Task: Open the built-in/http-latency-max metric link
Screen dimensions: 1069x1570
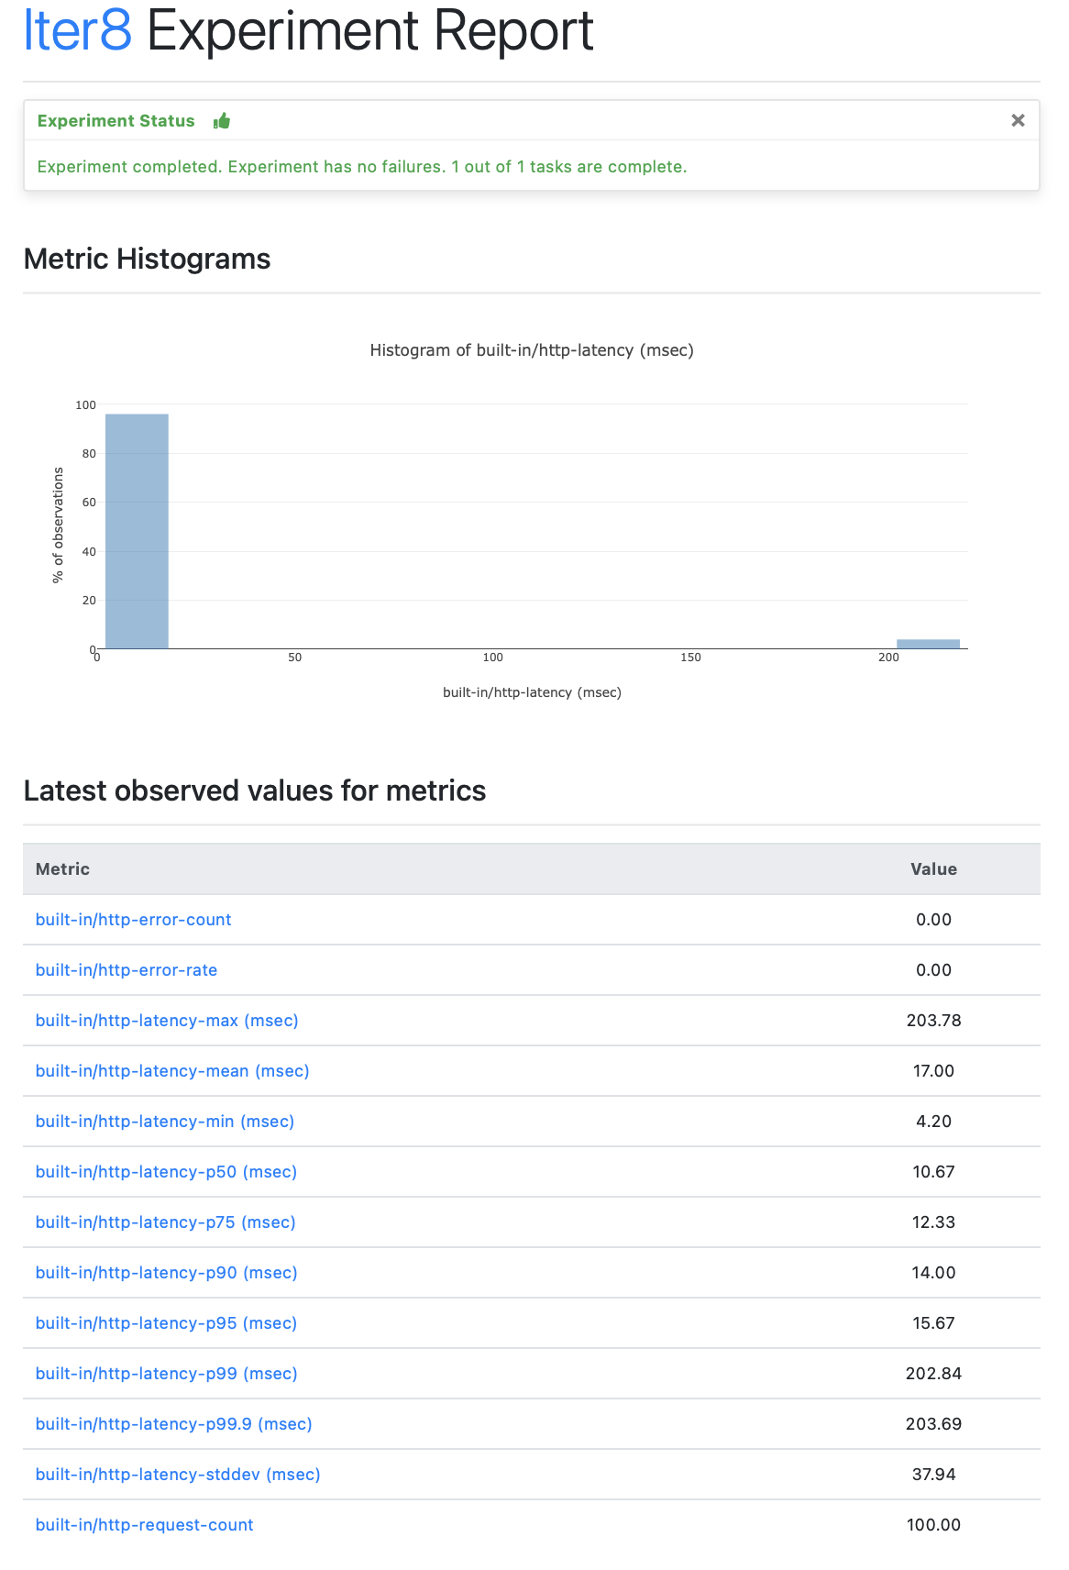Action: click(x=166, y=1020)
